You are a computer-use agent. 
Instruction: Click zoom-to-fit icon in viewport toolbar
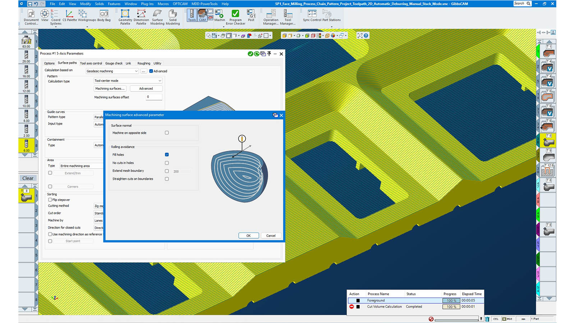[360, 36]
